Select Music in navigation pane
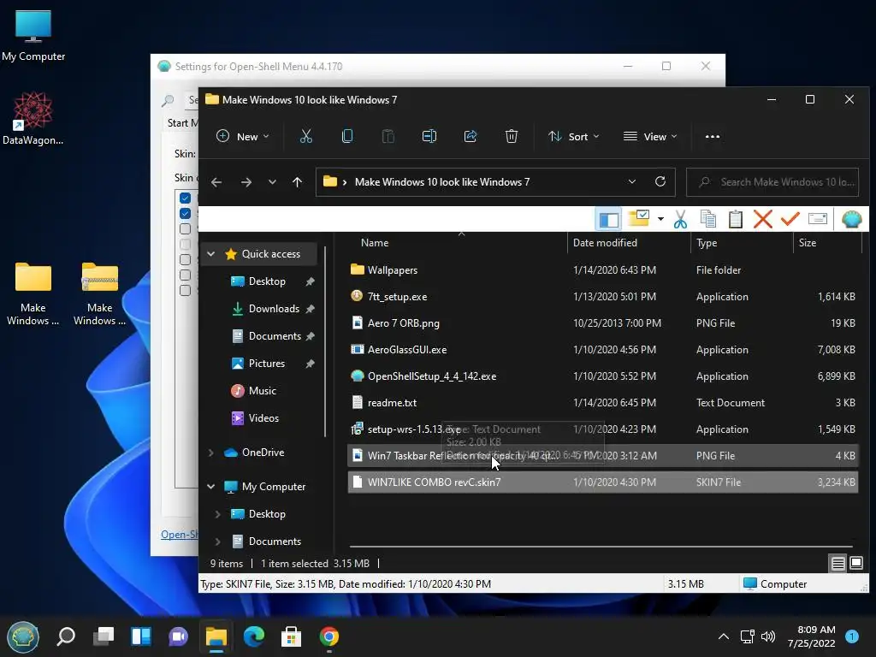876x657 pixels. (262, 390)
